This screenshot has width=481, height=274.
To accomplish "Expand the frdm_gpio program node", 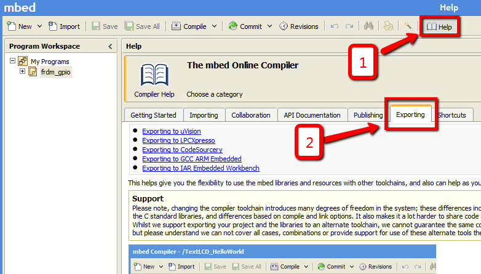I will click(x=22, y=71).
